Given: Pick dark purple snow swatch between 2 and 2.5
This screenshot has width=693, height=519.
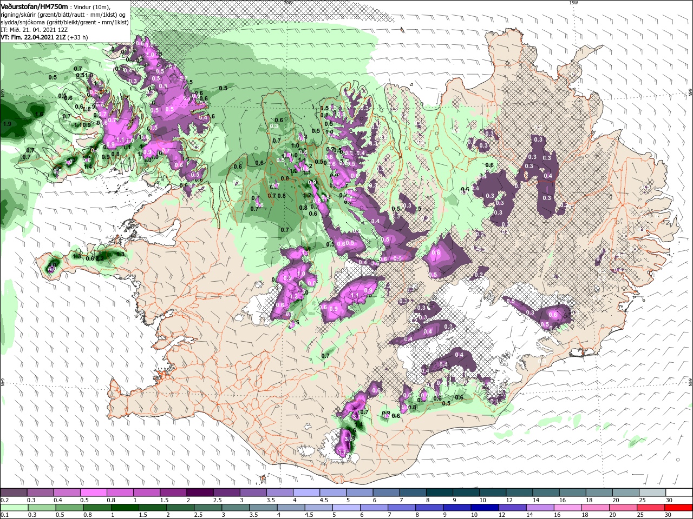Looking at the screenshot, I should pyautogui.click(x=199, y=492).
